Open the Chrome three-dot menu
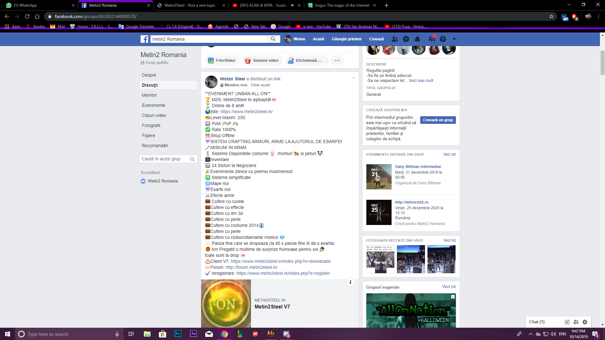The image size is (605, 340). point(598,16)
